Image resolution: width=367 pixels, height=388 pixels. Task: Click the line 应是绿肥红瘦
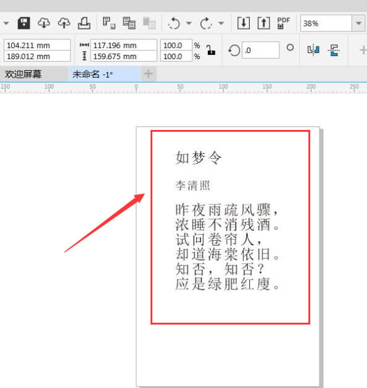227,284
